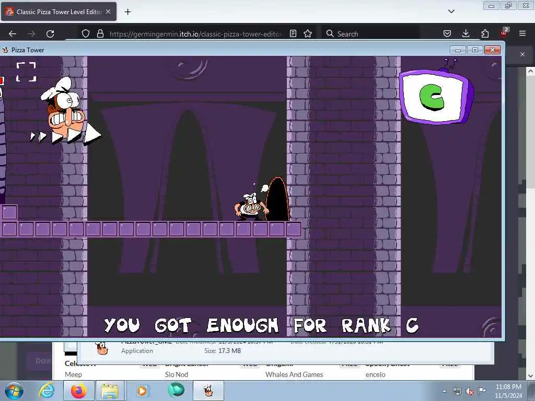Expand the list all tabs chevron

[451, 11]
